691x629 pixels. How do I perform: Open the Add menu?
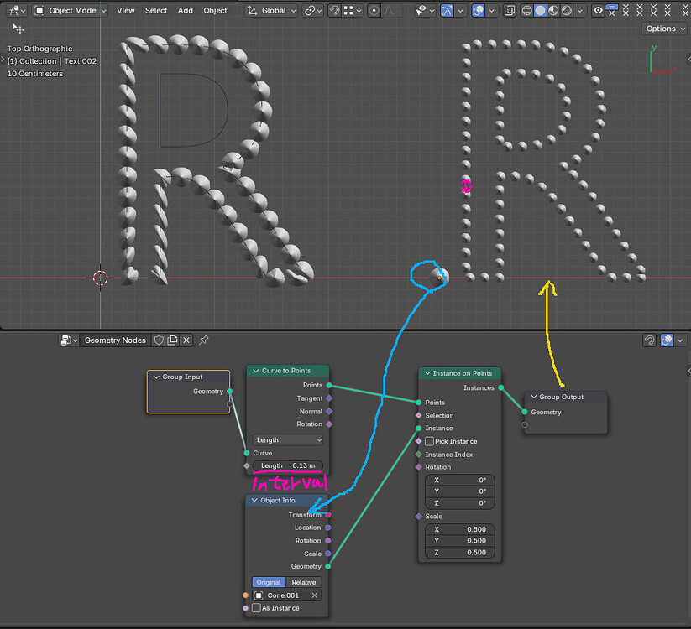coord(185,11)
